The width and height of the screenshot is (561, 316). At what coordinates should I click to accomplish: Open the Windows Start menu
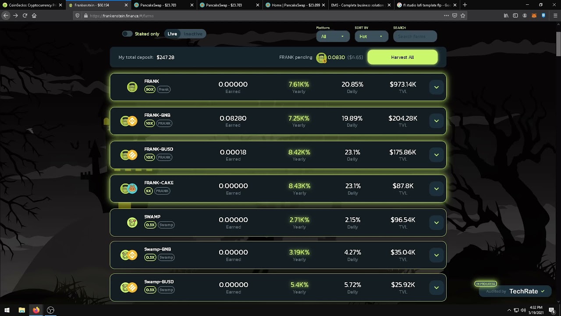pos(7,310)
